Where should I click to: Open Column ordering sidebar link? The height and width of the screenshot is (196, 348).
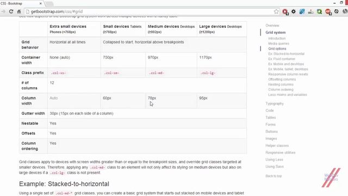tap(281, 89)
